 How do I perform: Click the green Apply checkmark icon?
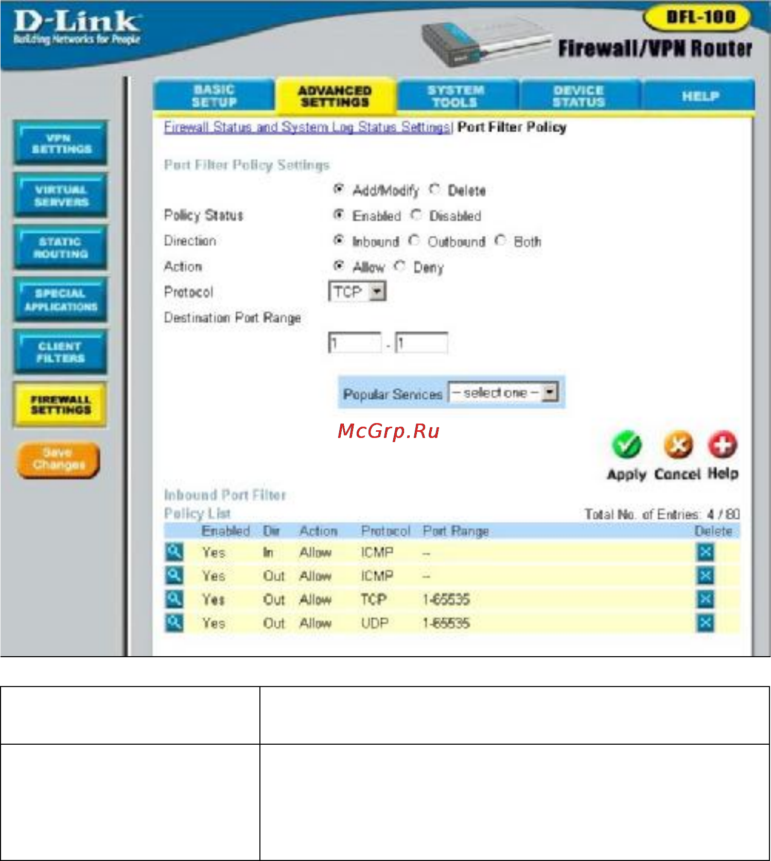point(626,445)
